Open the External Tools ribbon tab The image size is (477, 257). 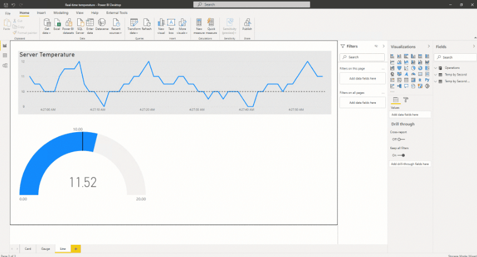[x=117, y=13]
